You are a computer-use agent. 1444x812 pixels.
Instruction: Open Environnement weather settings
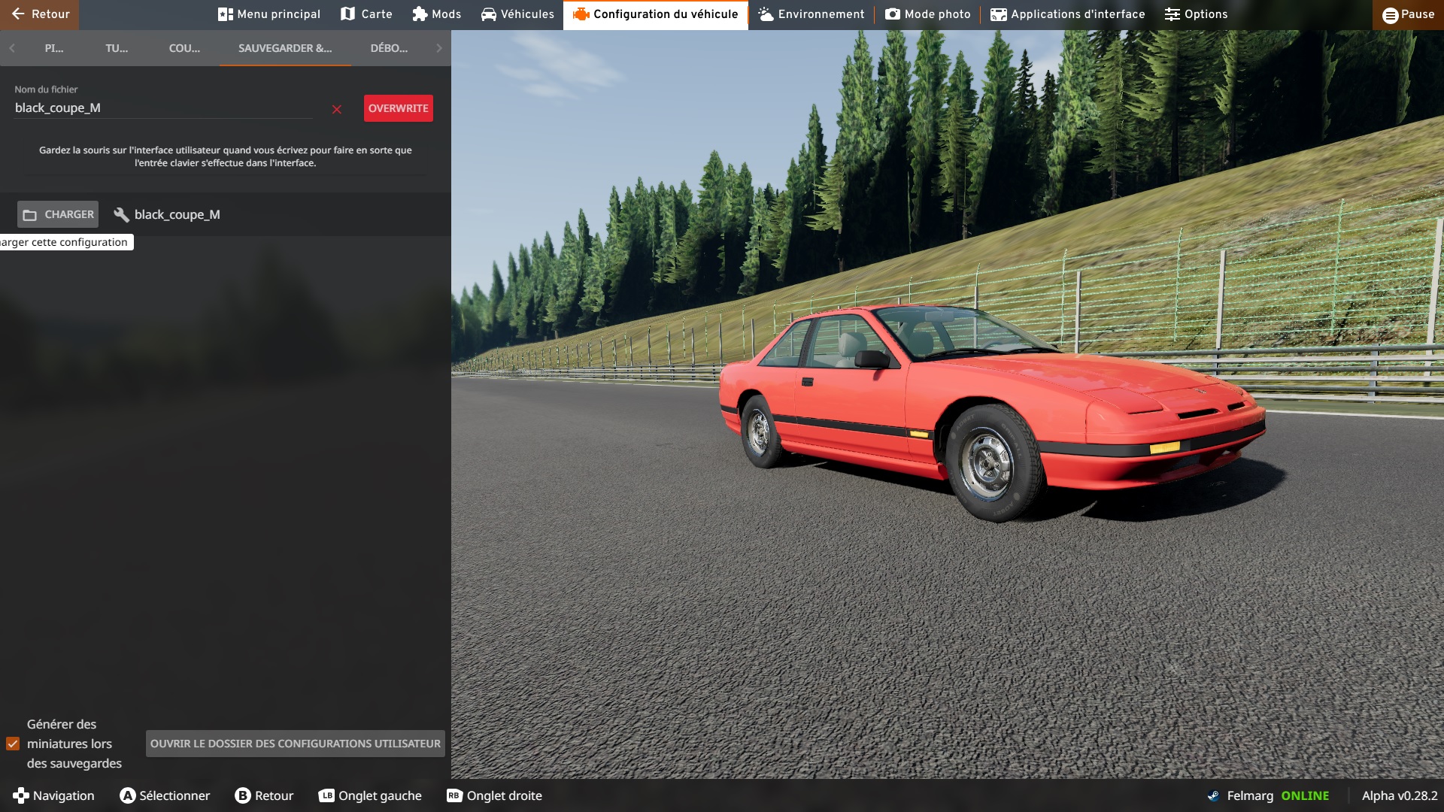811,14
